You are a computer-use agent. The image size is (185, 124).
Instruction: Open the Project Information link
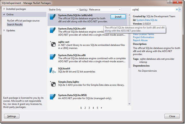click(x=143, y=37)
